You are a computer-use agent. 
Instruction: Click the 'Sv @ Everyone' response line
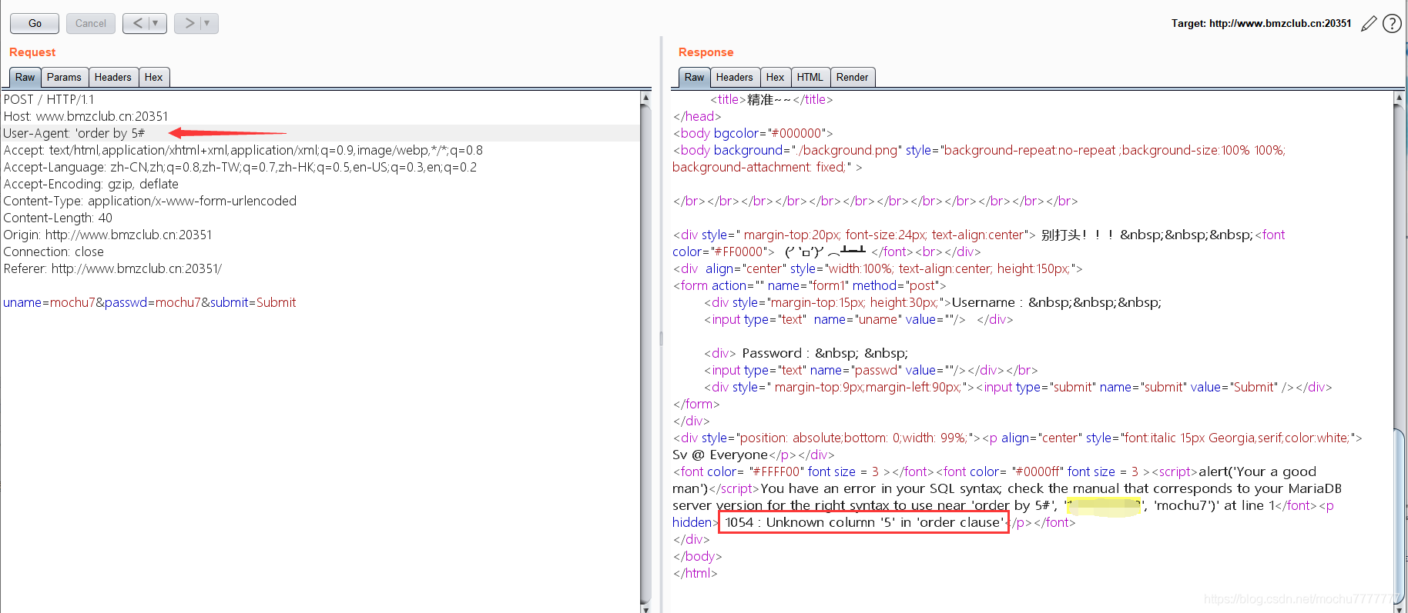(753, 455)
